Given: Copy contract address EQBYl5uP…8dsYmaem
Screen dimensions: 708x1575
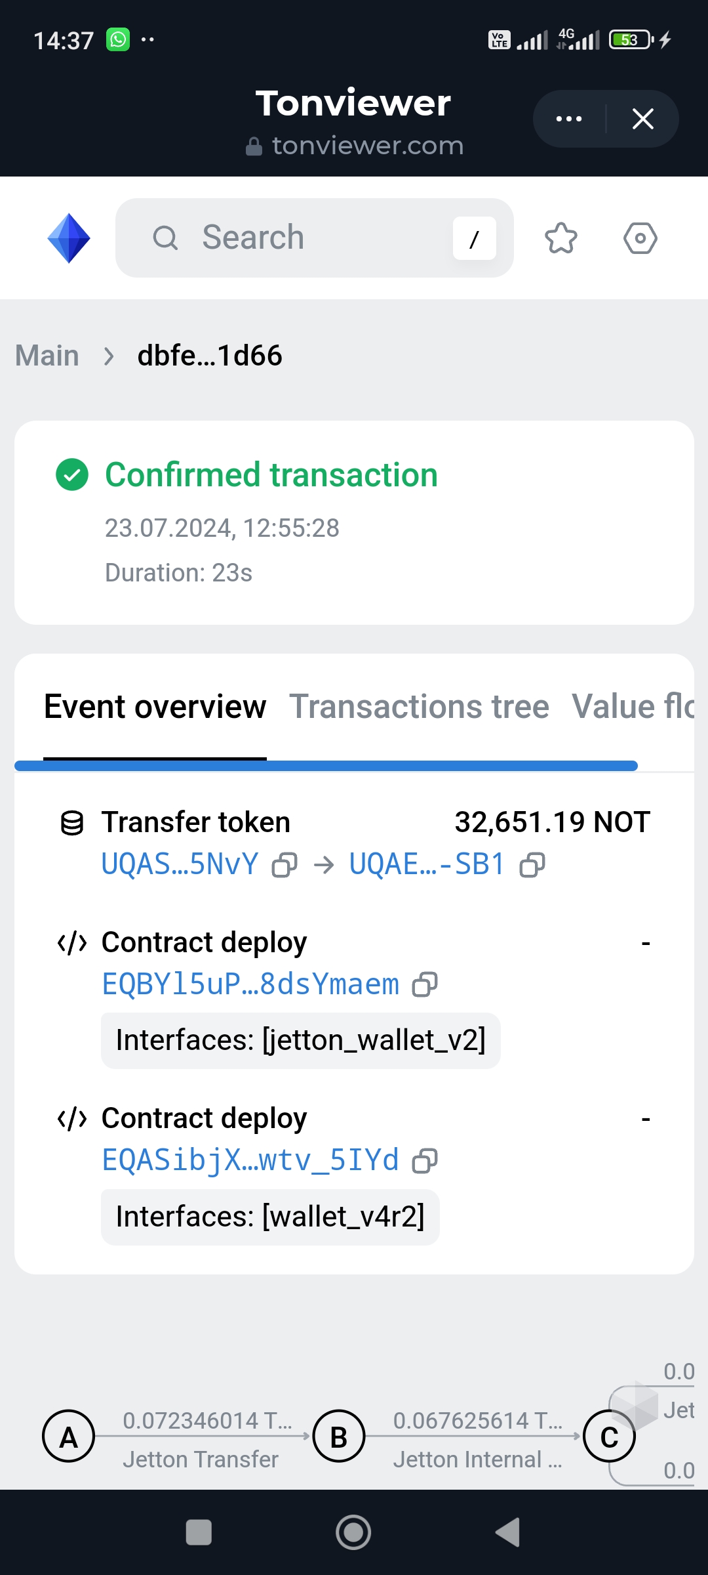Looking at the screenshot, I should pyautogui.click(x=424, y=984).
